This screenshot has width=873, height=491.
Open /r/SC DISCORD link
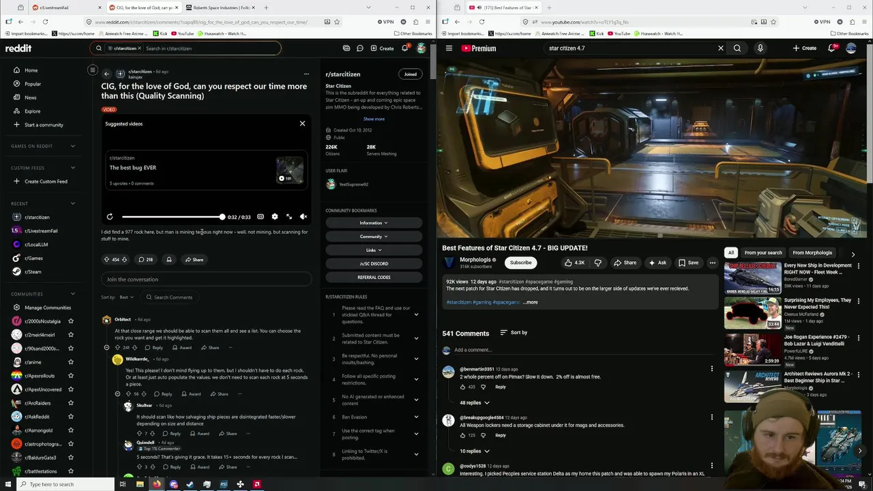(x=374, y=264)
